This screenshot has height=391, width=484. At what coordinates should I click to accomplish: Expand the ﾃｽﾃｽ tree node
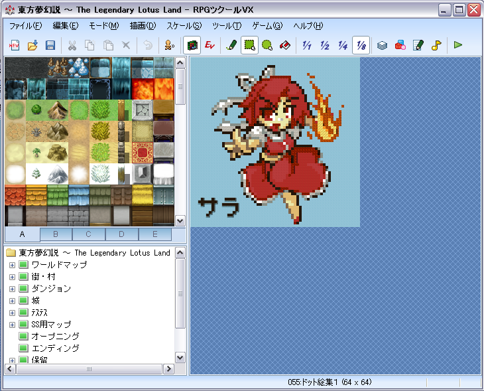(x=12, y=313)
